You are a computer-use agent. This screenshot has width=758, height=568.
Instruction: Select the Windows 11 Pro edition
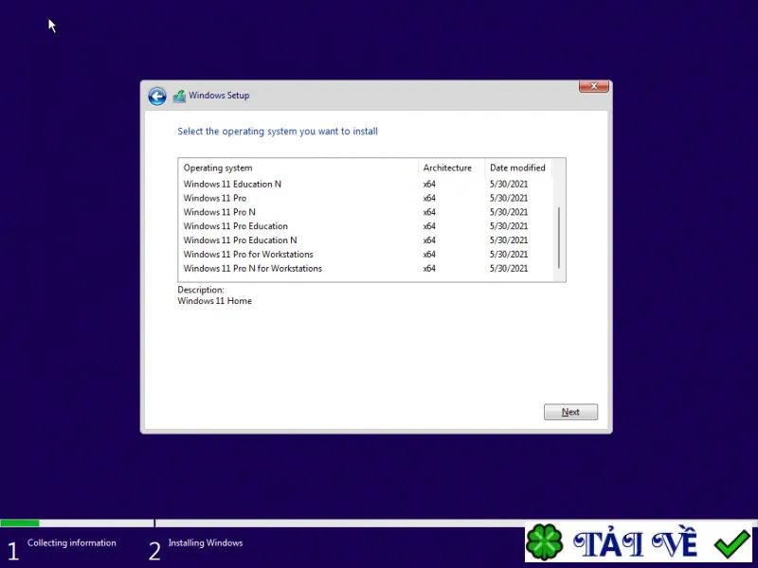pyautogui.click(x=365, y=198)
